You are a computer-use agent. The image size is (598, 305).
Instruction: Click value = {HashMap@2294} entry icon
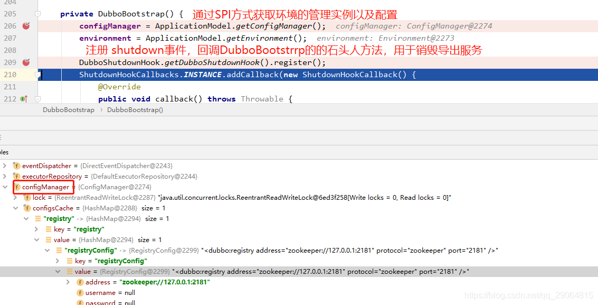point(49,240)
